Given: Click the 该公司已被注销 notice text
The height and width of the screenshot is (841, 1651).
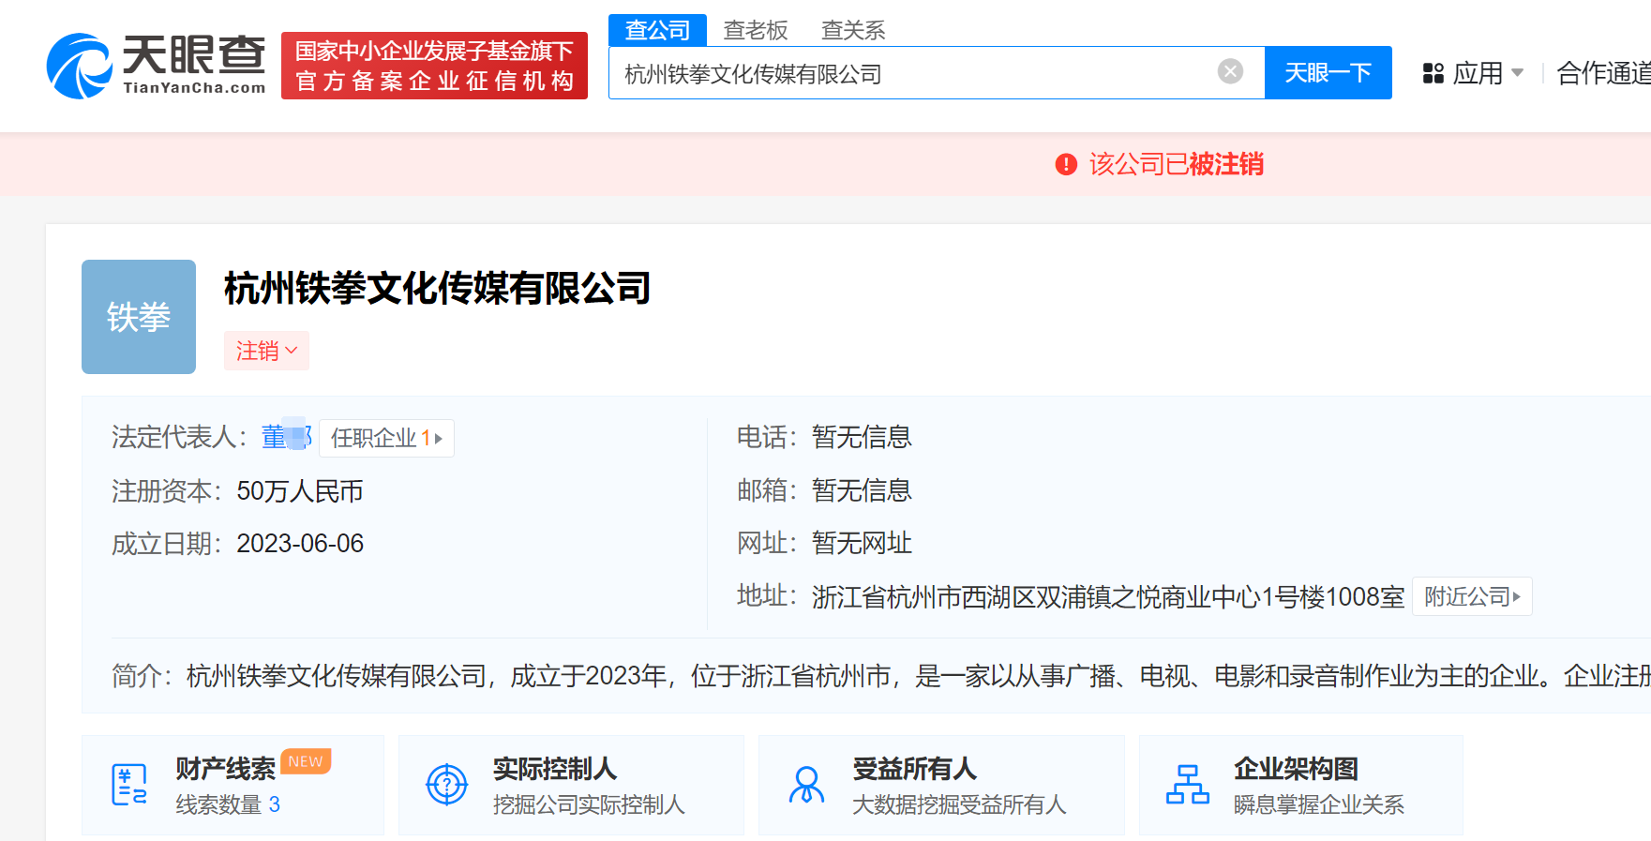Looking at the screenshot, I should (x=1176, y=165).
